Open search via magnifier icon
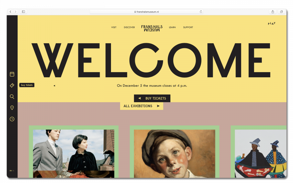This screenshot has height=183, width=293. click(12, 97)
